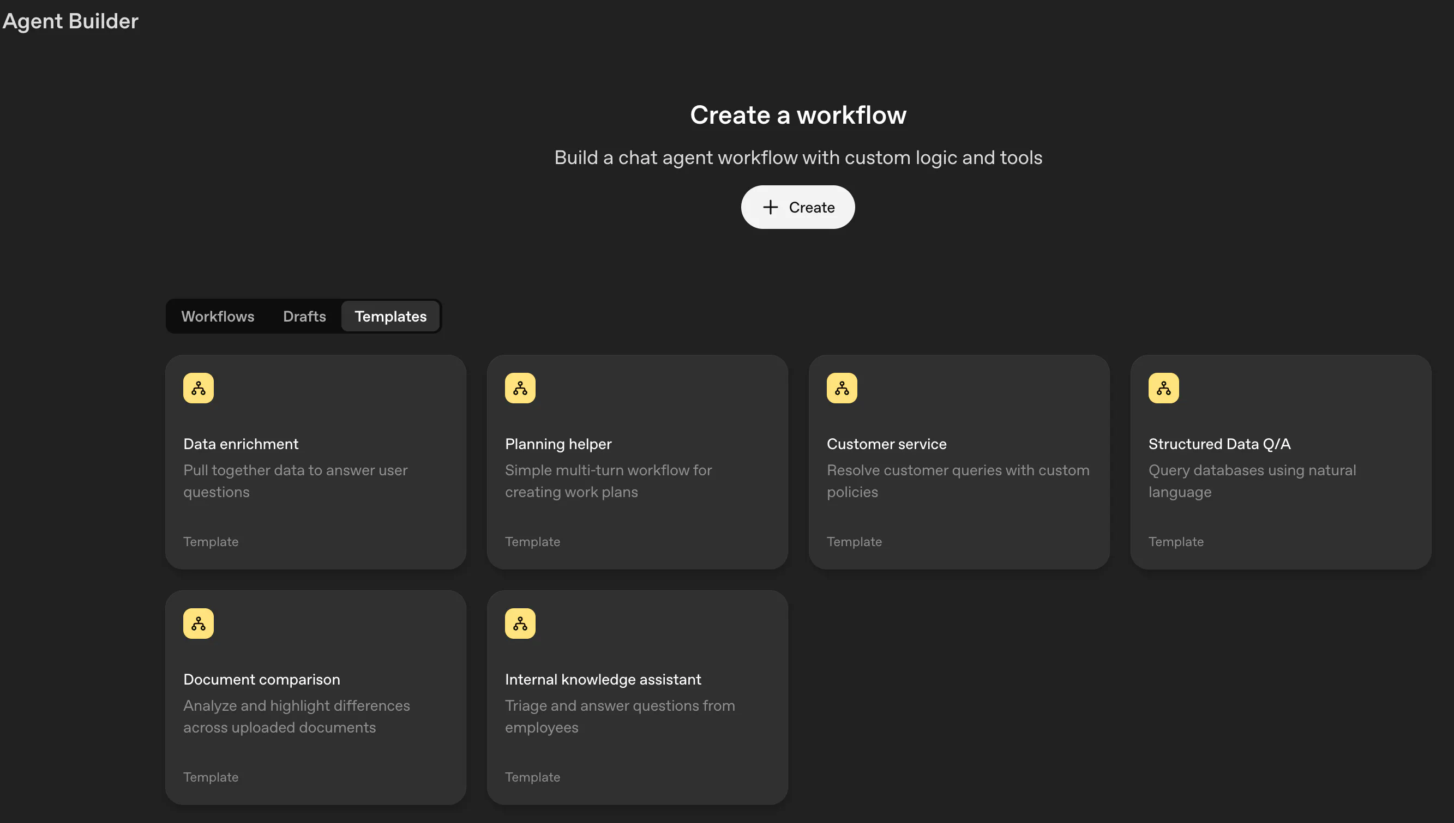1454x823 pixels.
Task: Open the Internal knowledge assistant description text
Action: coord(619,716)
